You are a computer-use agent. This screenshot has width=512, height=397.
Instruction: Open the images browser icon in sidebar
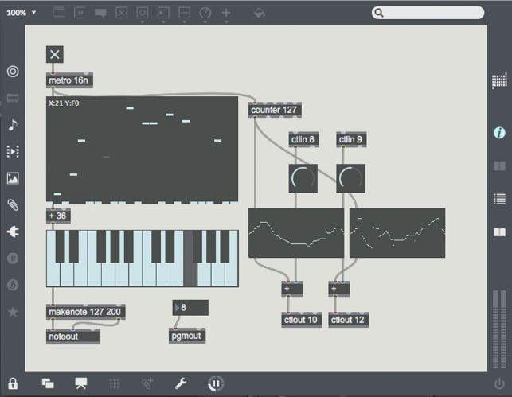(x=13, y=178)
